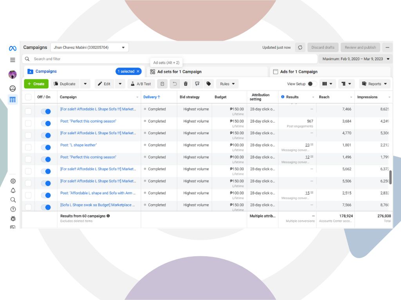Open the notifications bell
This screenshot has height=300, width=401.
(13, 191)
